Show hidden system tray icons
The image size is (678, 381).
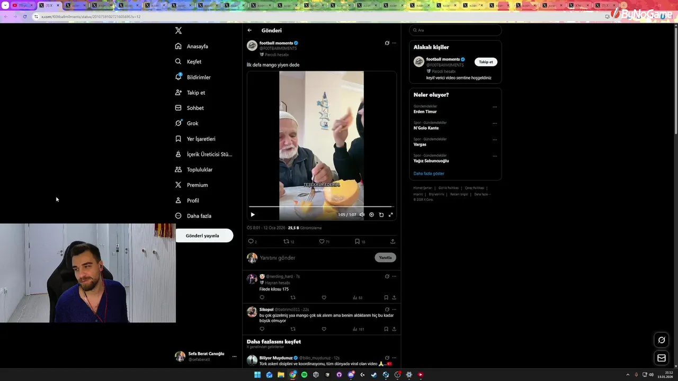coord(628,374)
